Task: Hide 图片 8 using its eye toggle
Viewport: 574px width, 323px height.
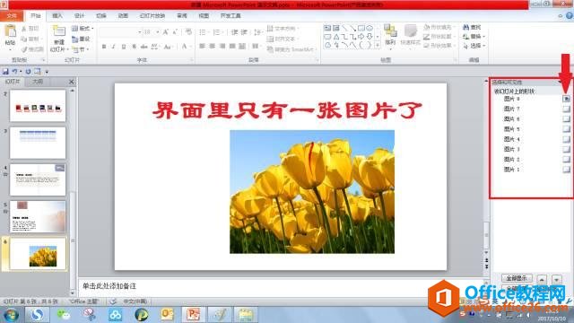Action: 566,99
